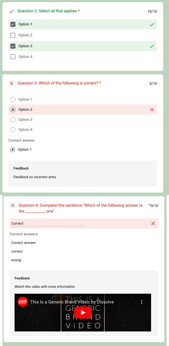Toggle the Option 3 checkbox in Question 2

(13, 46)
